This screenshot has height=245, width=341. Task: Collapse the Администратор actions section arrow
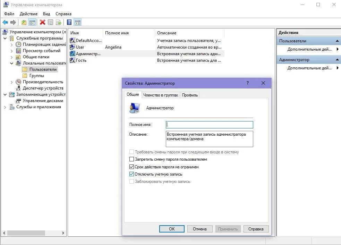337,60
